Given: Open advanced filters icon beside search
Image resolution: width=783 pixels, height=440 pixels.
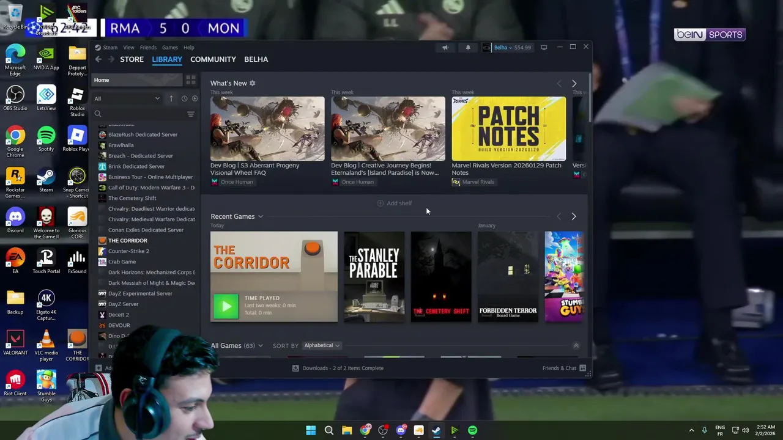Looking at the screenshot, I should [x=191, y=114].
